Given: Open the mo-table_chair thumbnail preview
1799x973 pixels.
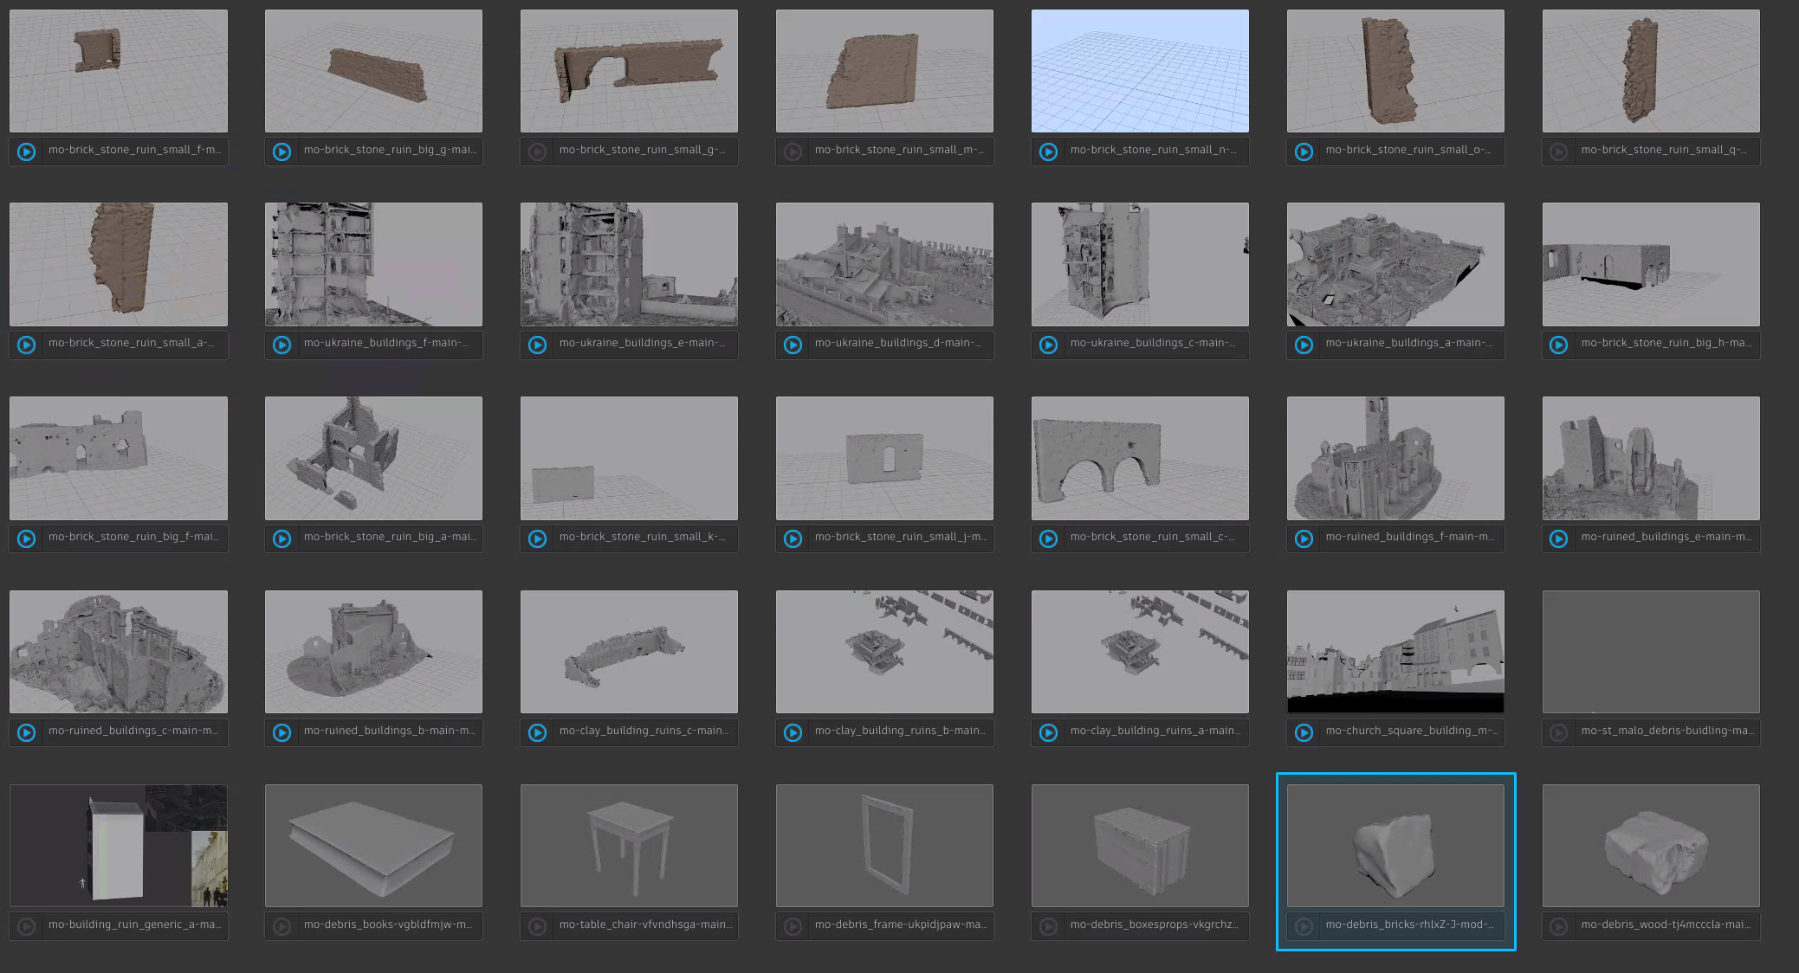Looking at the screenshot, I should (629, 845).
